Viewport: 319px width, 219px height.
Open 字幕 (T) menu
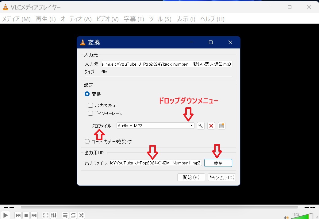tap(134, 19)
